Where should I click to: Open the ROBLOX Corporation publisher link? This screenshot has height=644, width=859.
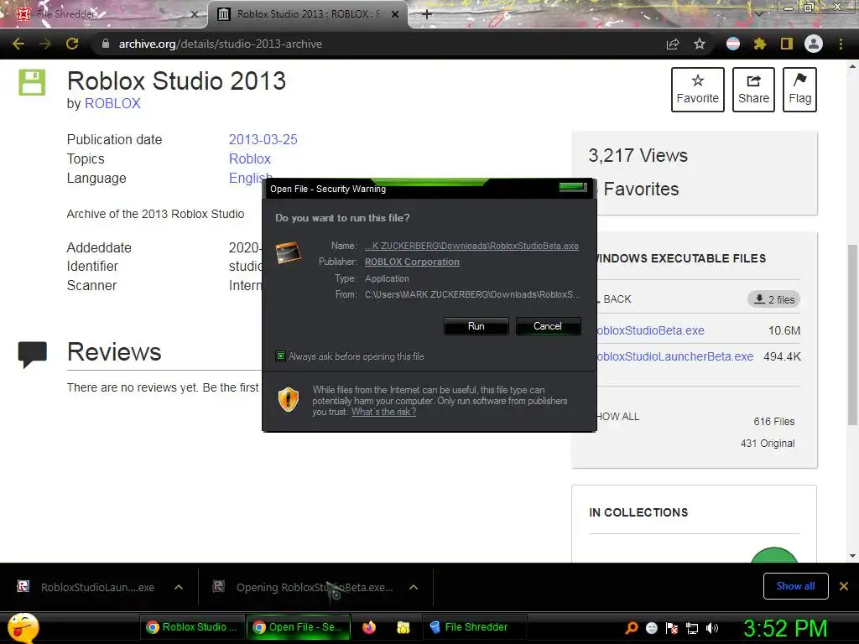coord(412,262)
